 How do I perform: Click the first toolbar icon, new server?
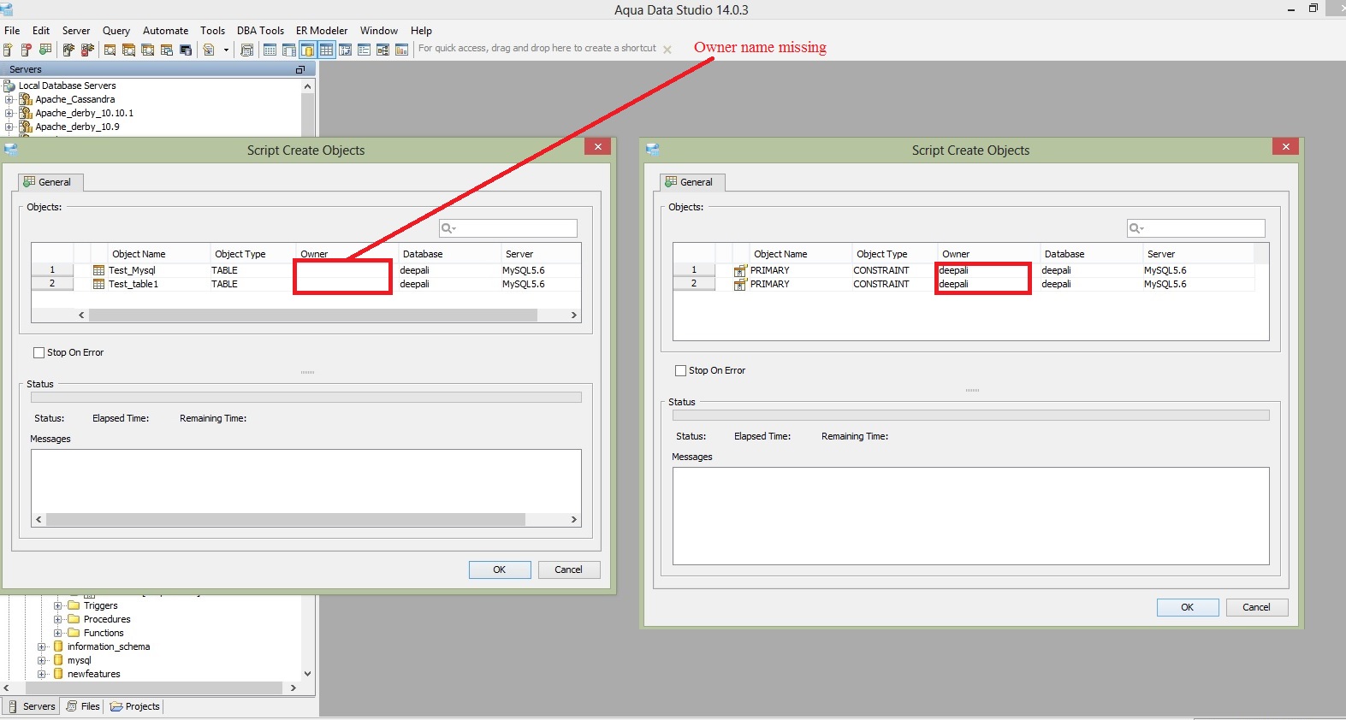[8, 50]
